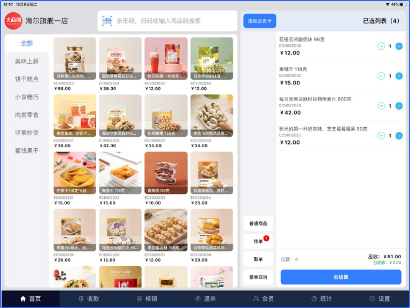Click the 添加会员卡 button
The image size is (410, 308).
click(260, 21)
